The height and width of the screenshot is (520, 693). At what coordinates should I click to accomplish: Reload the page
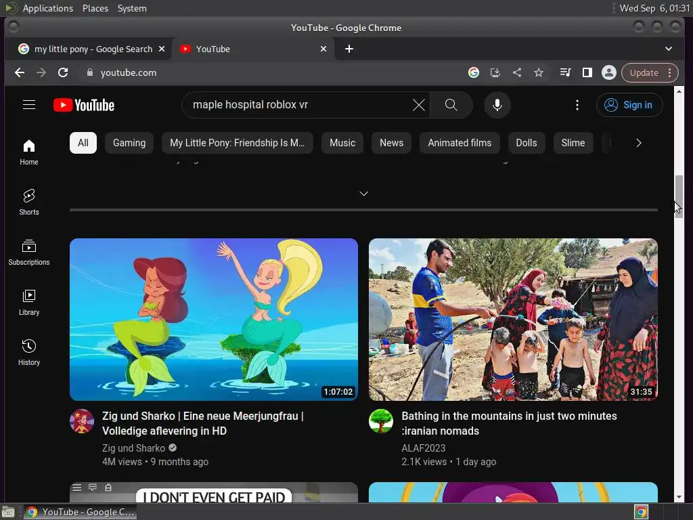tap(63, 72)
